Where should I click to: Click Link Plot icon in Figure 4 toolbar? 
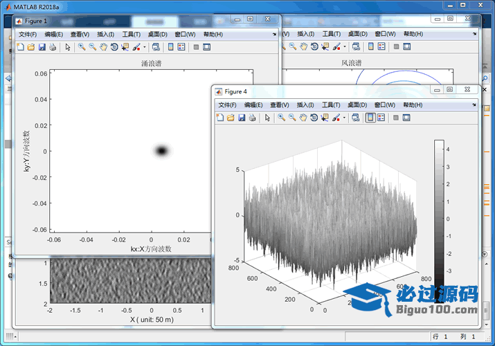point(355,118)
